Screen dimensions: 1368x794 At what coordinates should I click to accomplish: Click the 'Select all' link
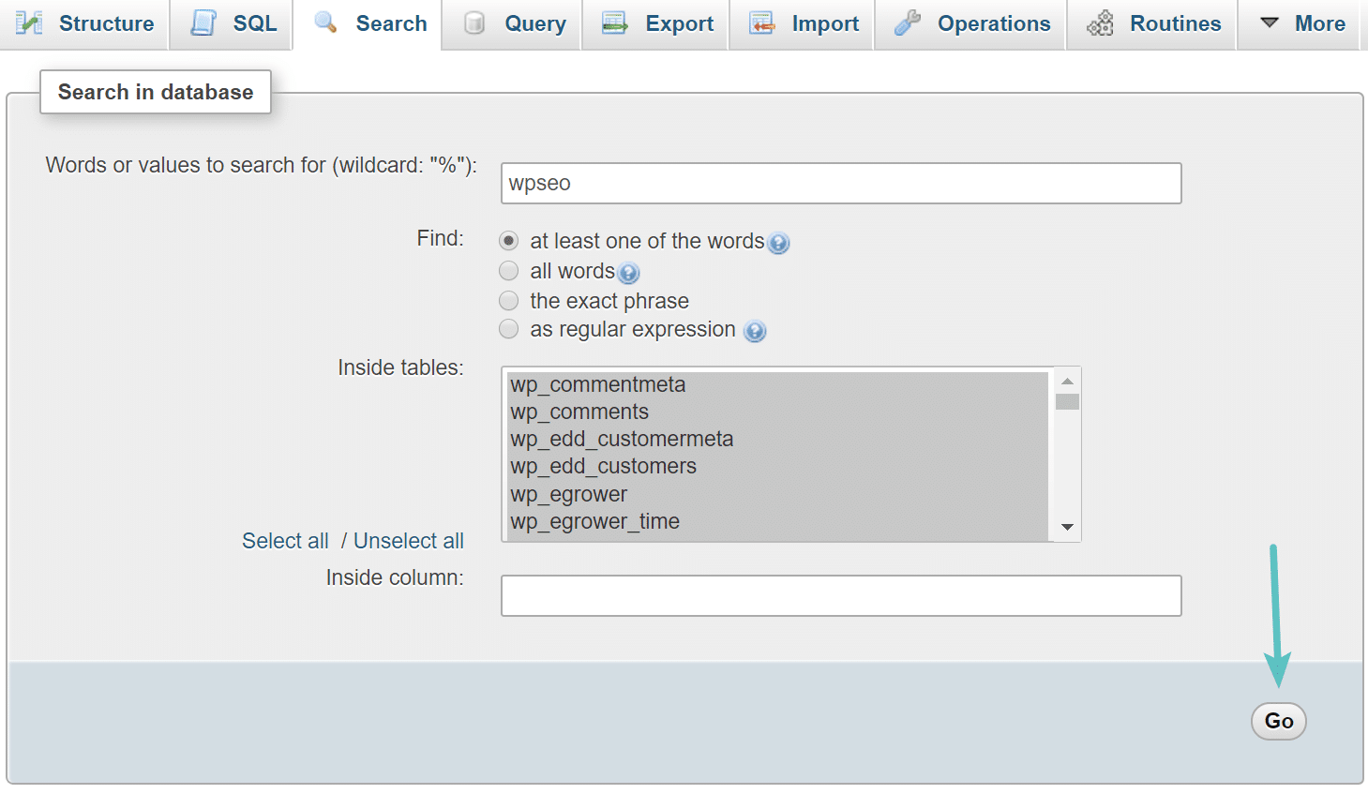pos(285,540)
